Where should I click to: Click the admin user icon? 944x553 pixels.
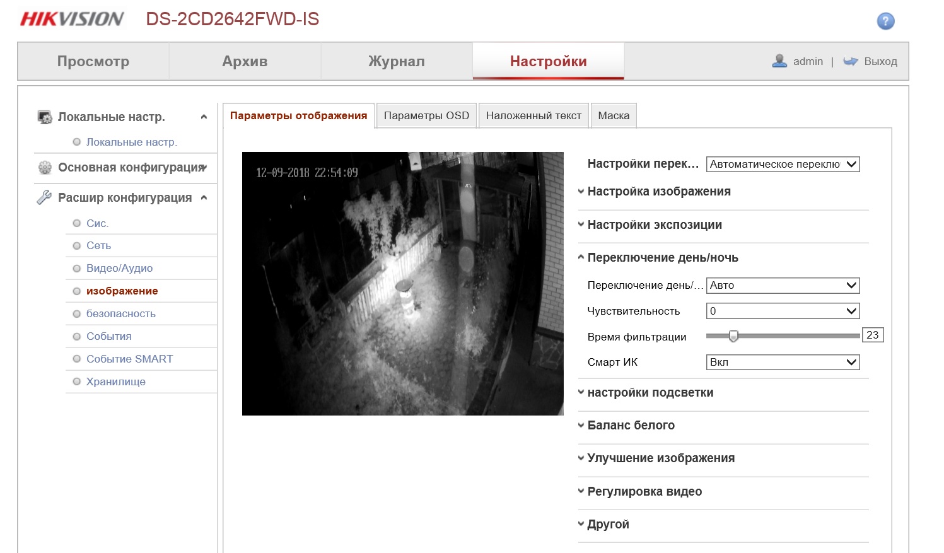click(x=779, y=61)
